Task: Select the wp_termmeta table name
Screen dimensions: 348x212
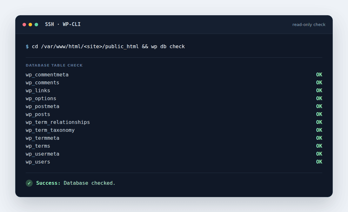Action: pos(43,138)
